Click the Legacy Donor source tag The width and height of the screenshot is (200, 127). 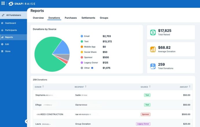[x=143, y=124]
